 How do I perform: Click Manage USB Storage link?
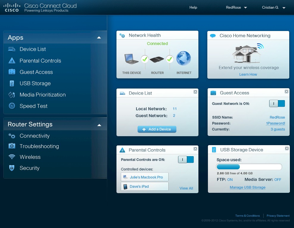click(248, 187)
